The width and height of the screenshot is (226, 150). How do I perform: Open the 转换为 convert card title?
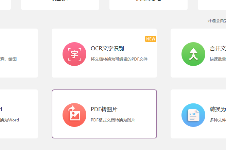218,109
